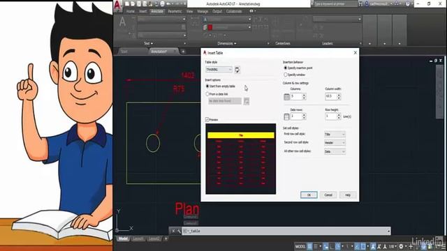Launch the Table Style dialog icon
Viewport: 447px width, 251px height.
[x=237, y=70]
